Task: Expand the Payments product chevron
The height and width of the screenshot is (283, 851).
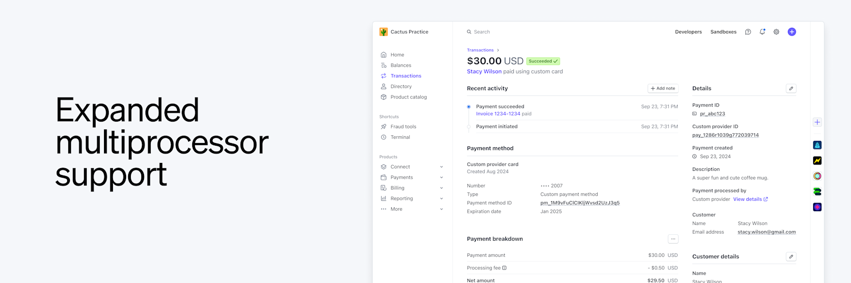Action: pyautogui.click(x=441, y=177)
